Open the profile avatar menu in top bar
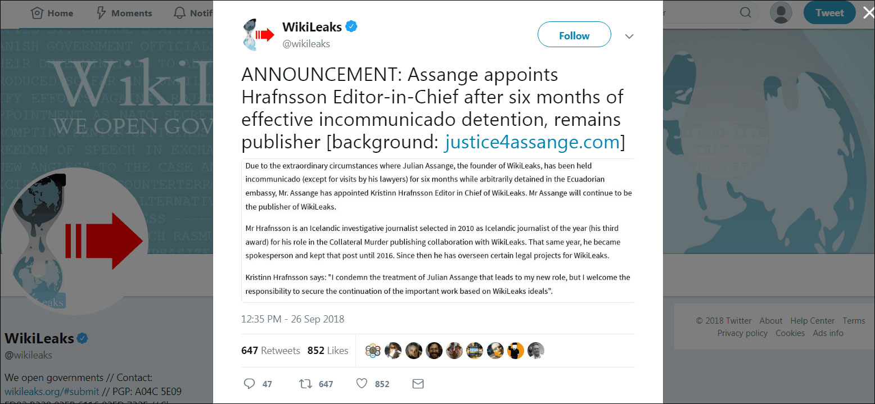Screen dimensions: 875x404 (781, 13)
